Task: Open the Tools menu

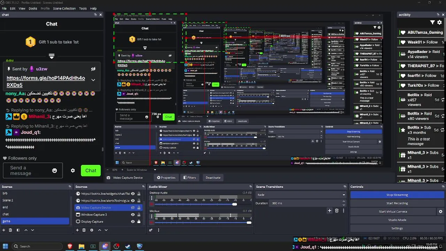Action: (x=83, y=8)
